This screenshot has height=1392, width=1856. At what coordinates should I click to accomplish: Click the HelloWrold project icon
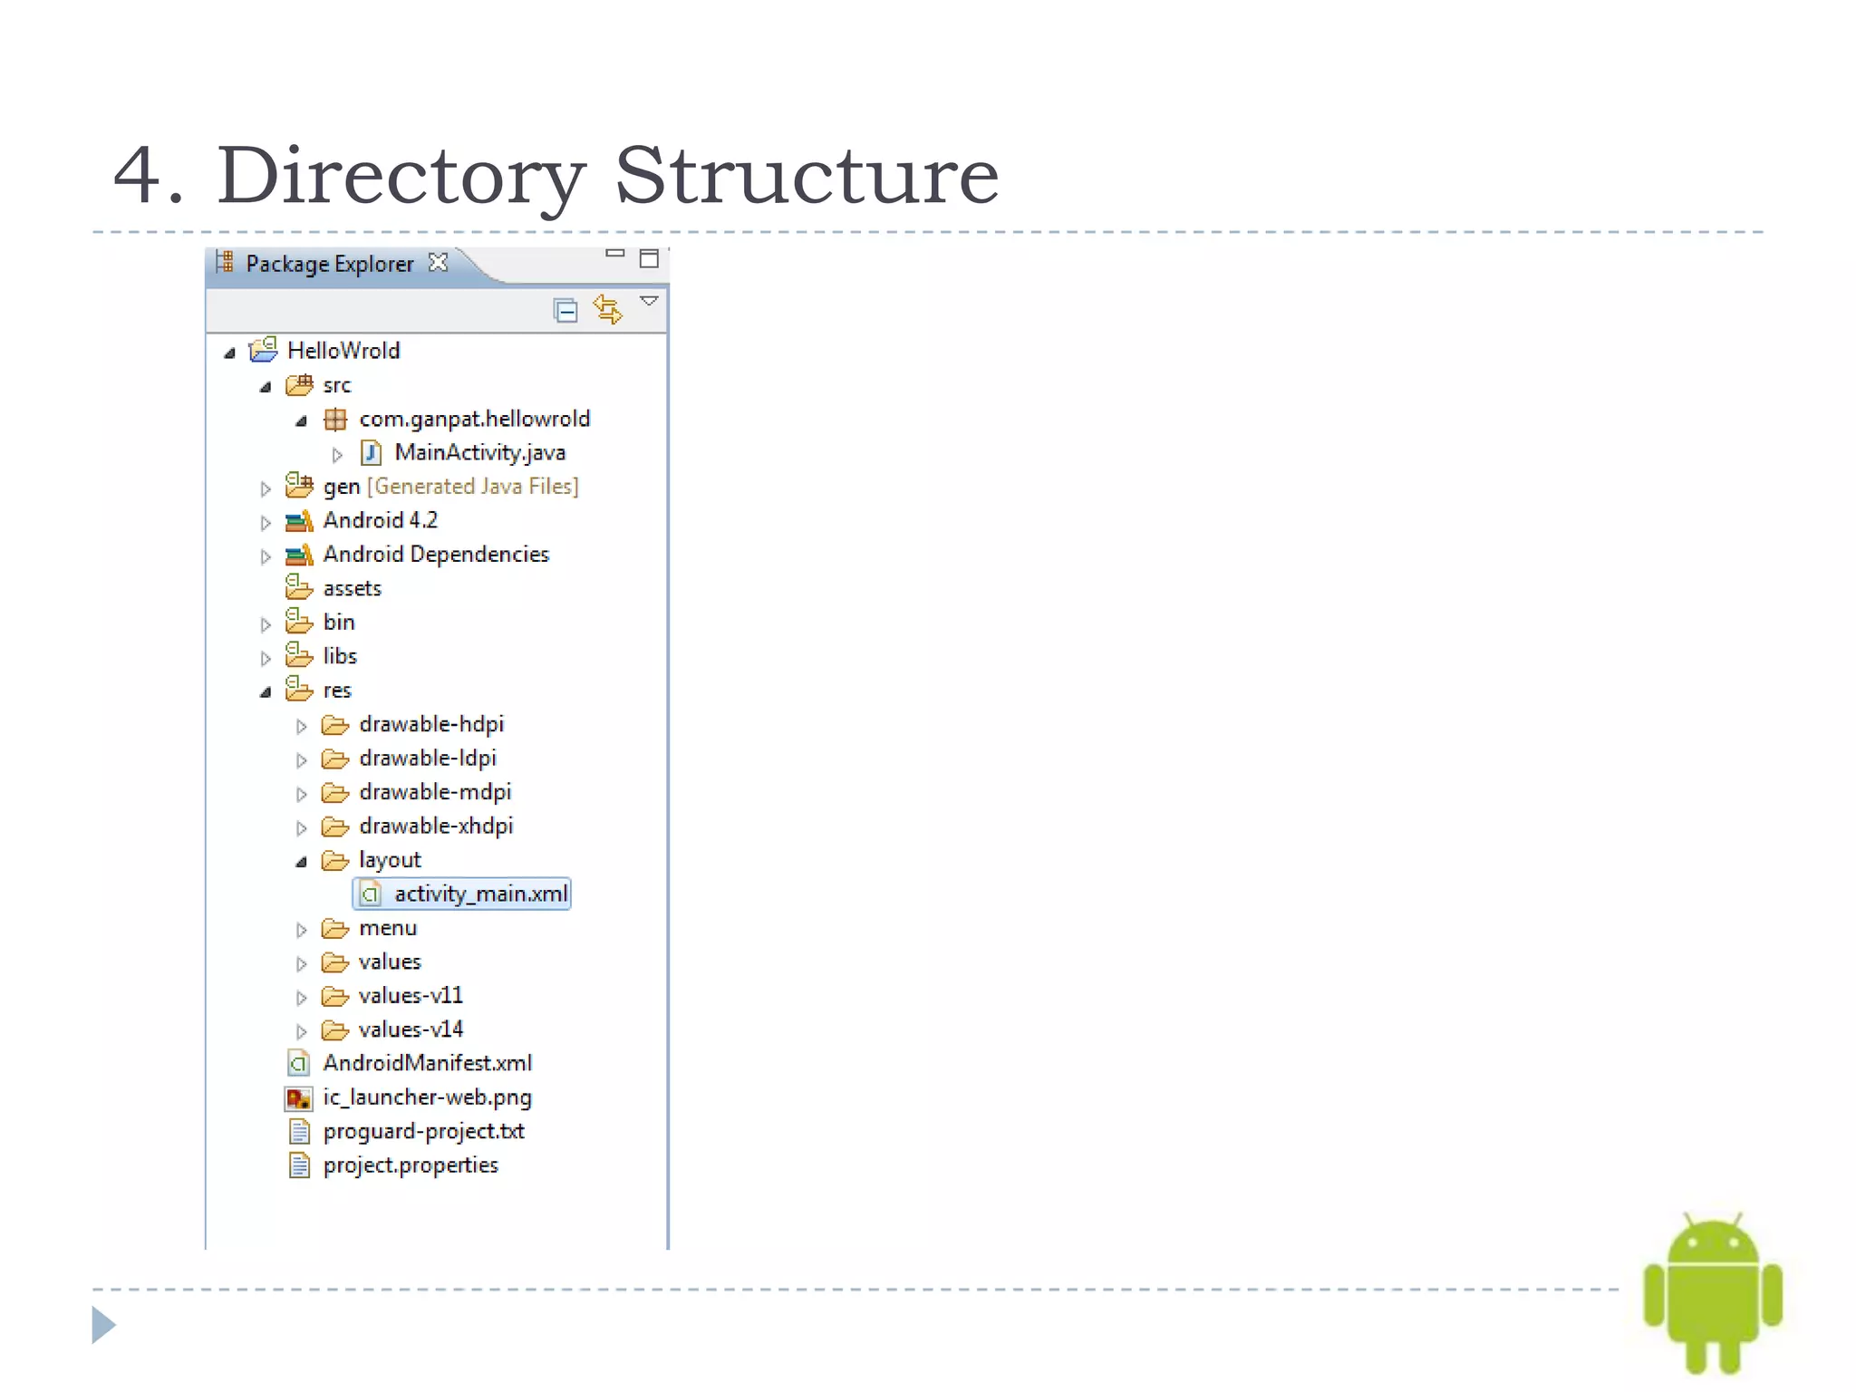[263, 349]
